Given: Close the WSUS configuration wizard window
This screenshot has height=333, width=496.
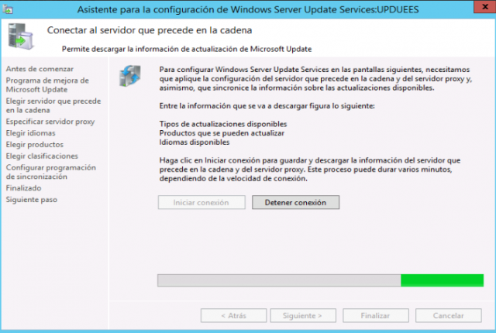Looking at the screenshot, I should (484, 7).
